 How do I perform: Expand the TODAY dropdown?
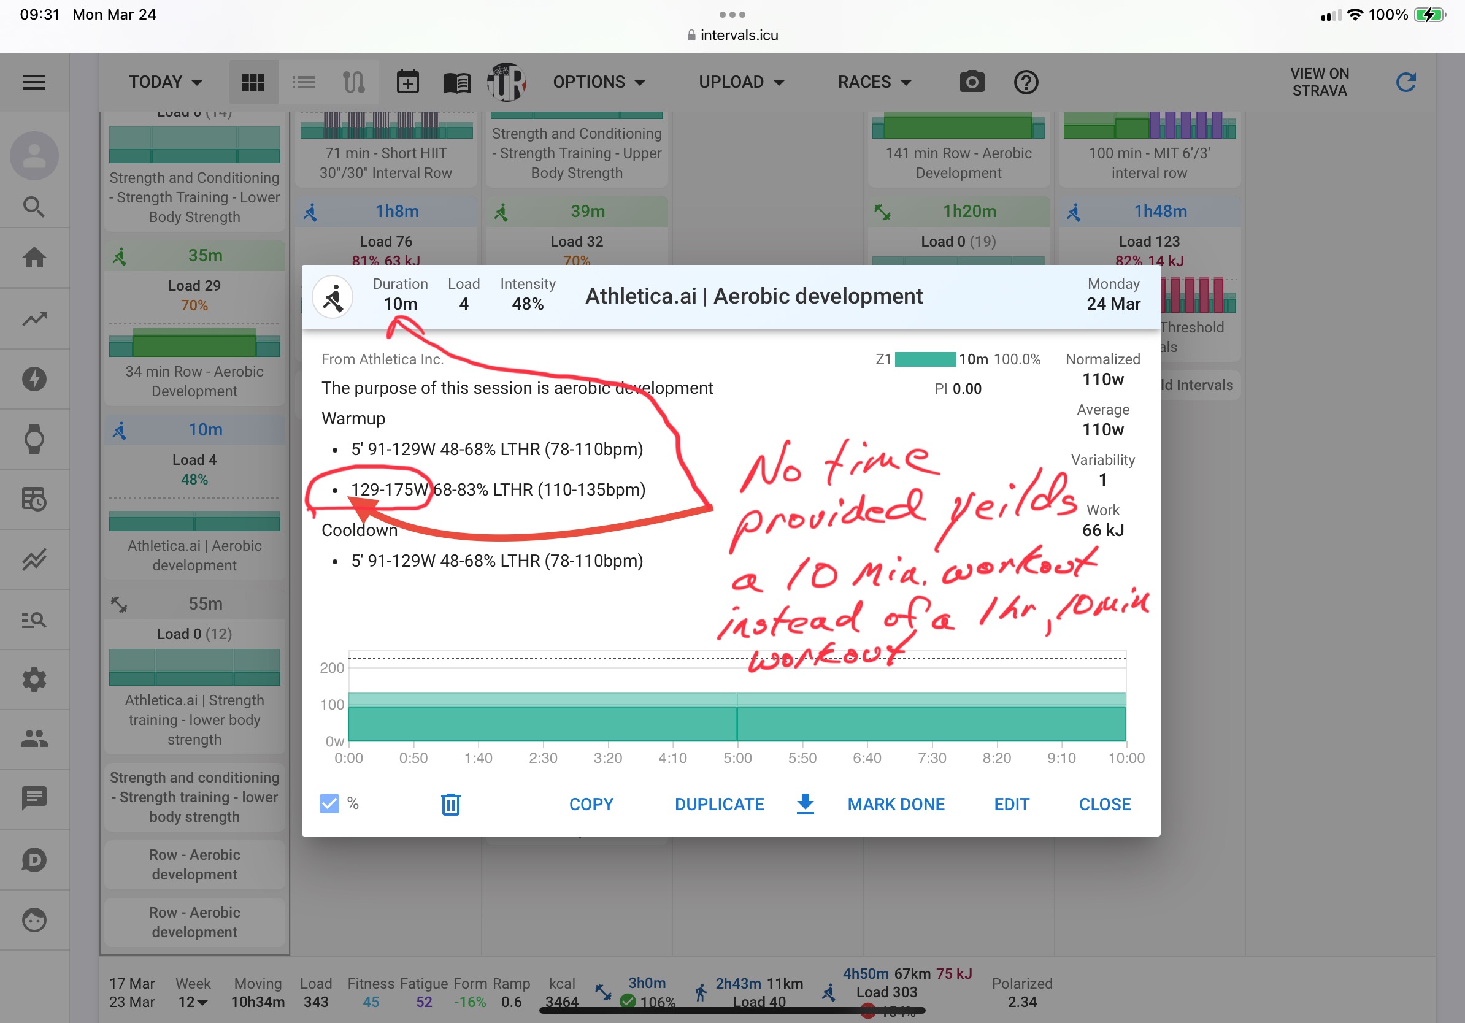(x=165, y=82)
